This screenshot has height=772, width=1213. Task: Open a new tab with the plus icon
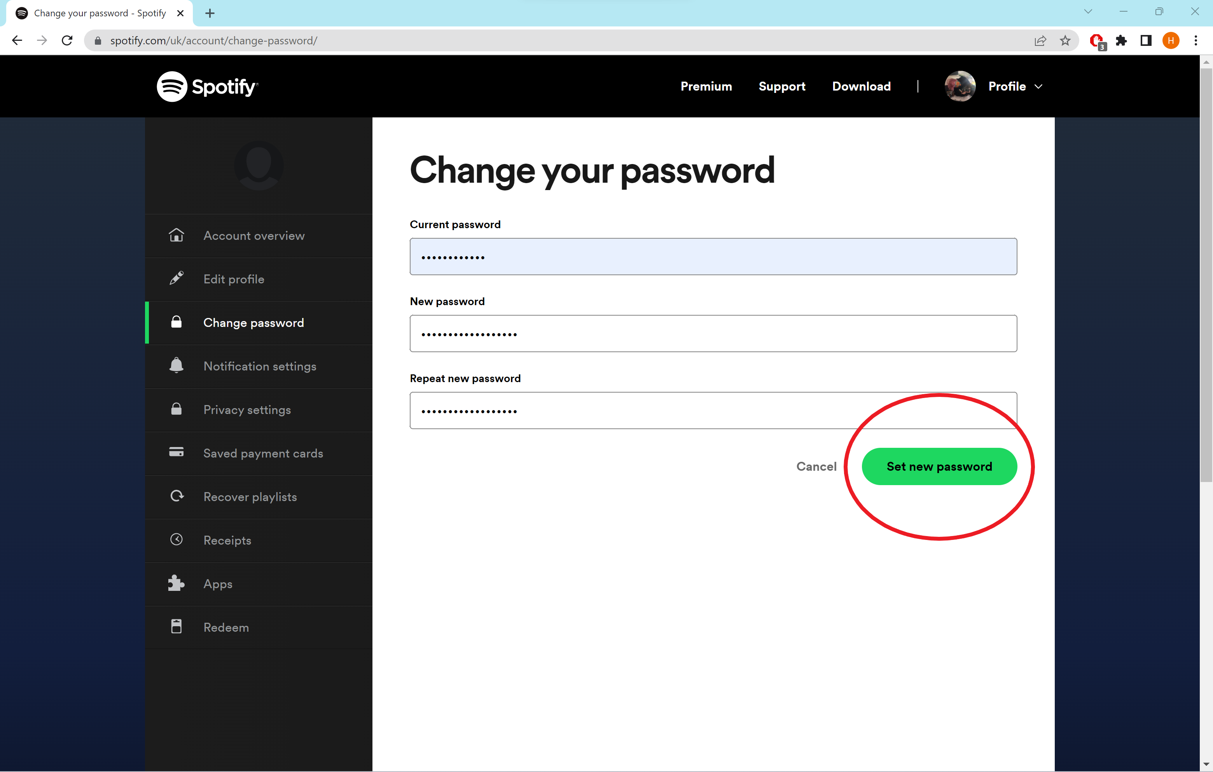(210, 14)
